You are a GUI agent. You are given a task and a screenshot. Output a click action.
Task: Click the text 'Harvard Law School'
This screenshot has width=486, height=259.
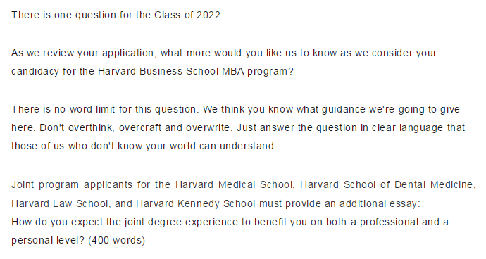coord(60,203)
